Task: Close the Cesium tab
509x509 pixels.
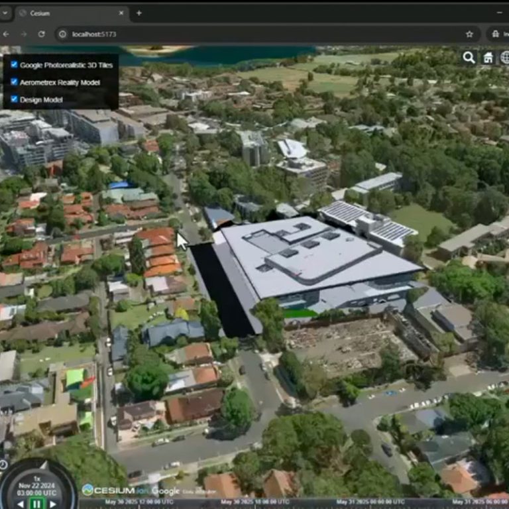Action: pos(121,13)
